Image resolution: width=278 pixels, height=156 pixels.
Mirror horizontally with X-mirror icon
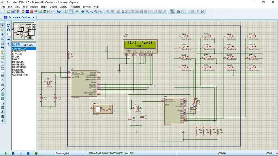pos(8,39)
